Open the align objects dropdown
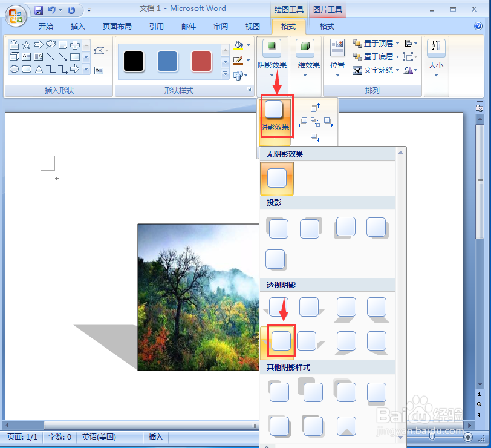Screen dimensions: 491x448 coord(411,43)
